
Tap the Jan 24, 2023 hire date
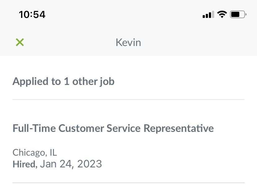[x=71, y=164]
